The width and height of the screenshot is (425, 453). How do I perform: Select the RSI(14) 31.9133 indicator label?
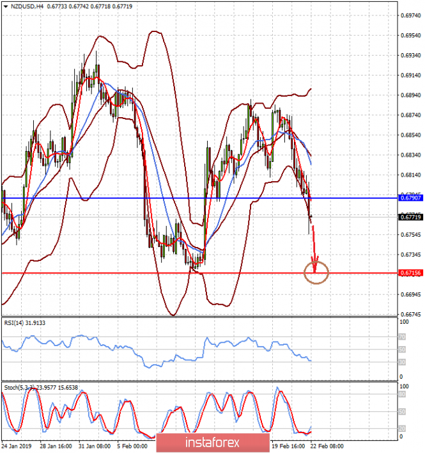coord(24,323)
